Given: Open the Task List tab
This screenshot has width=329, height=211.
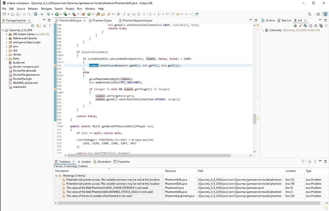Looking at the screenshot, I should (284, 21).
